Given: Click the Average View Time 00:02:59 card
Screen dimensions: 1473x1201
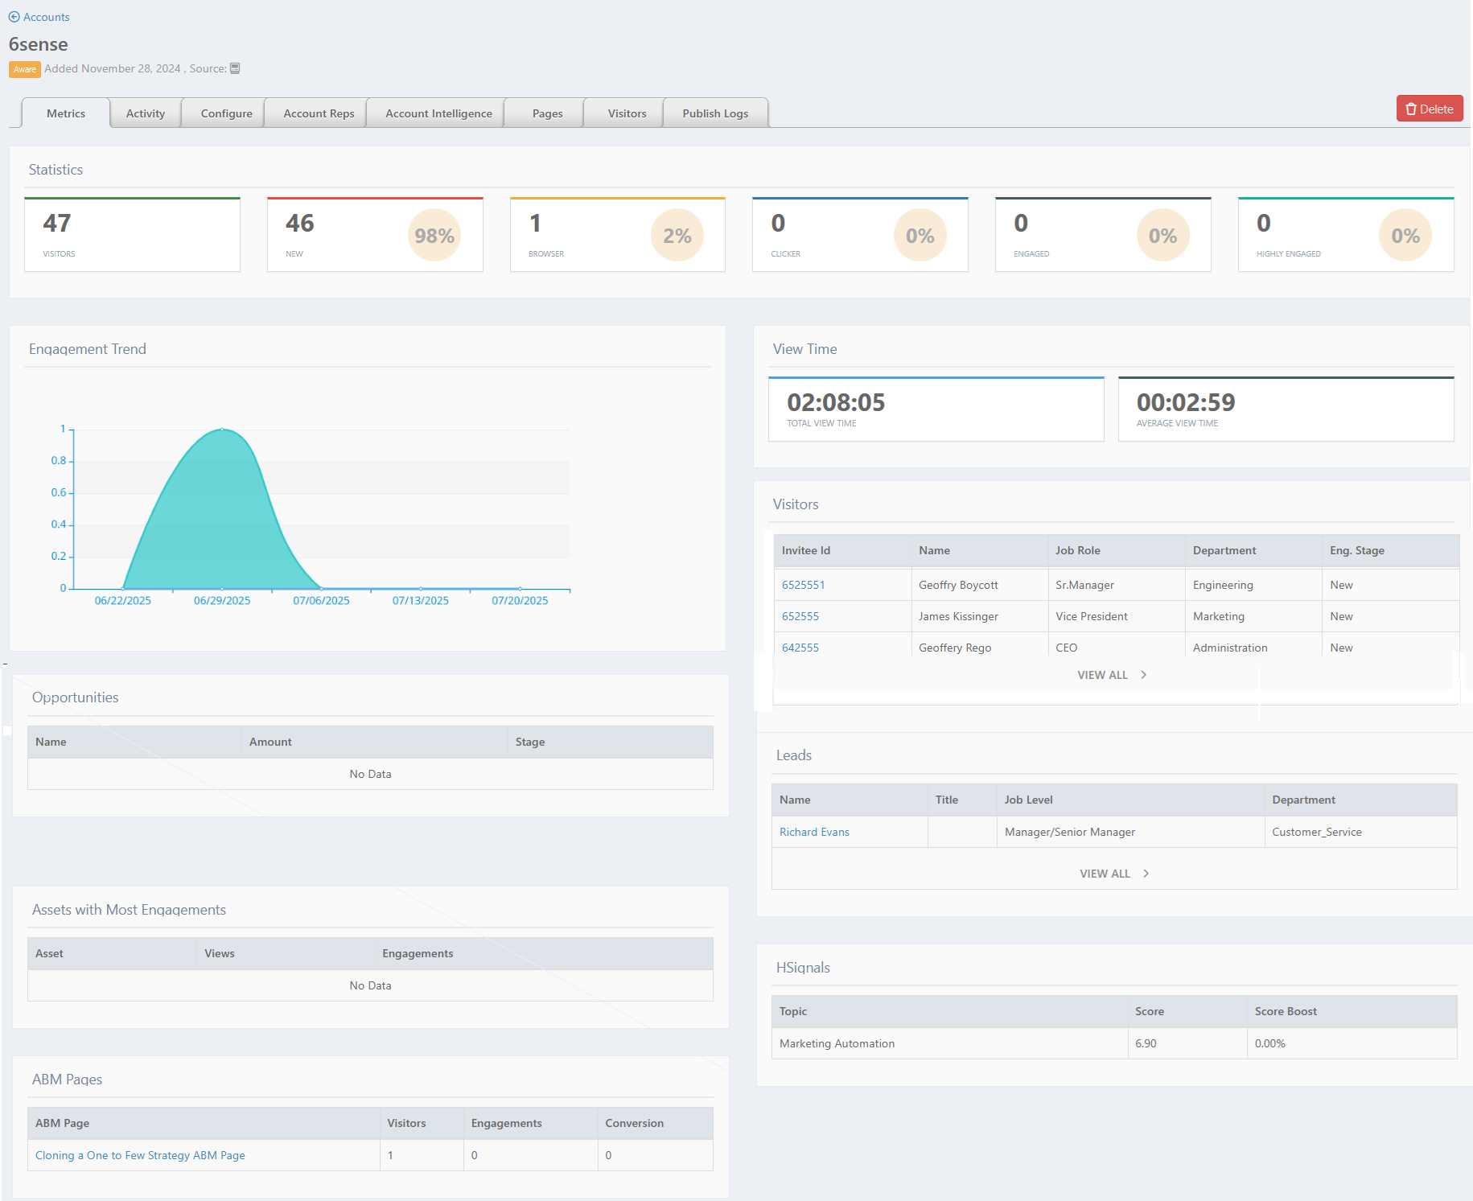Looking at the screenshot, I should [x=1286, y=409].
